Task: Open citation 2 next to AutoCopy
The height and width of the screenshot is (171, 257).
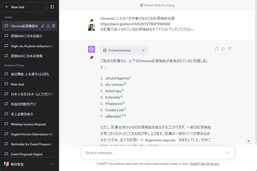Action: click(x=123, y=90)
